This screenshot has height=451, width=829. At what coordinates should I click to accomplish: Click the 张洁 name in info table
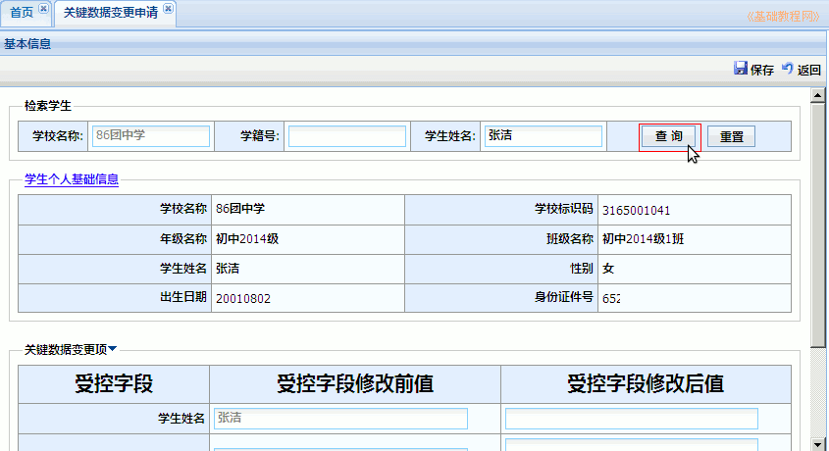point(228,269)
